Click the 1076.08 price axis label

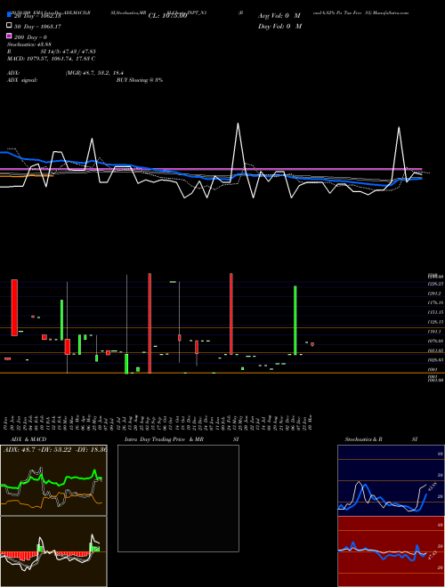435,341
